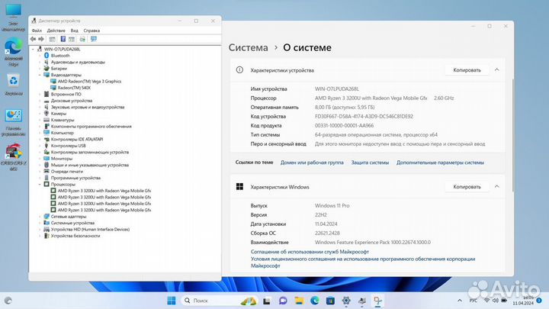Copy Windows specs with second Копировать button
The height and width of the screenshot is (309, 549).
[467, 187]
